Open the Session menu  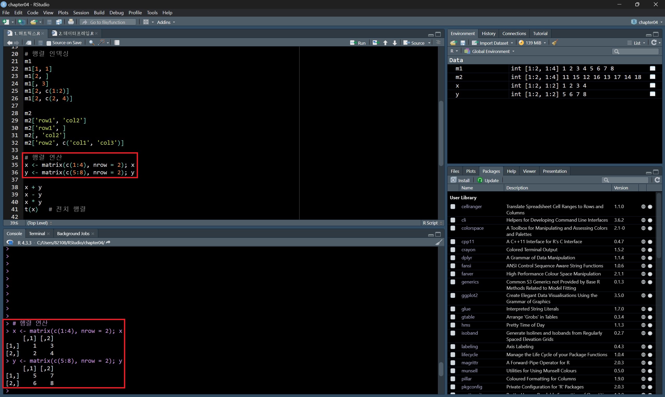point(81,12)
